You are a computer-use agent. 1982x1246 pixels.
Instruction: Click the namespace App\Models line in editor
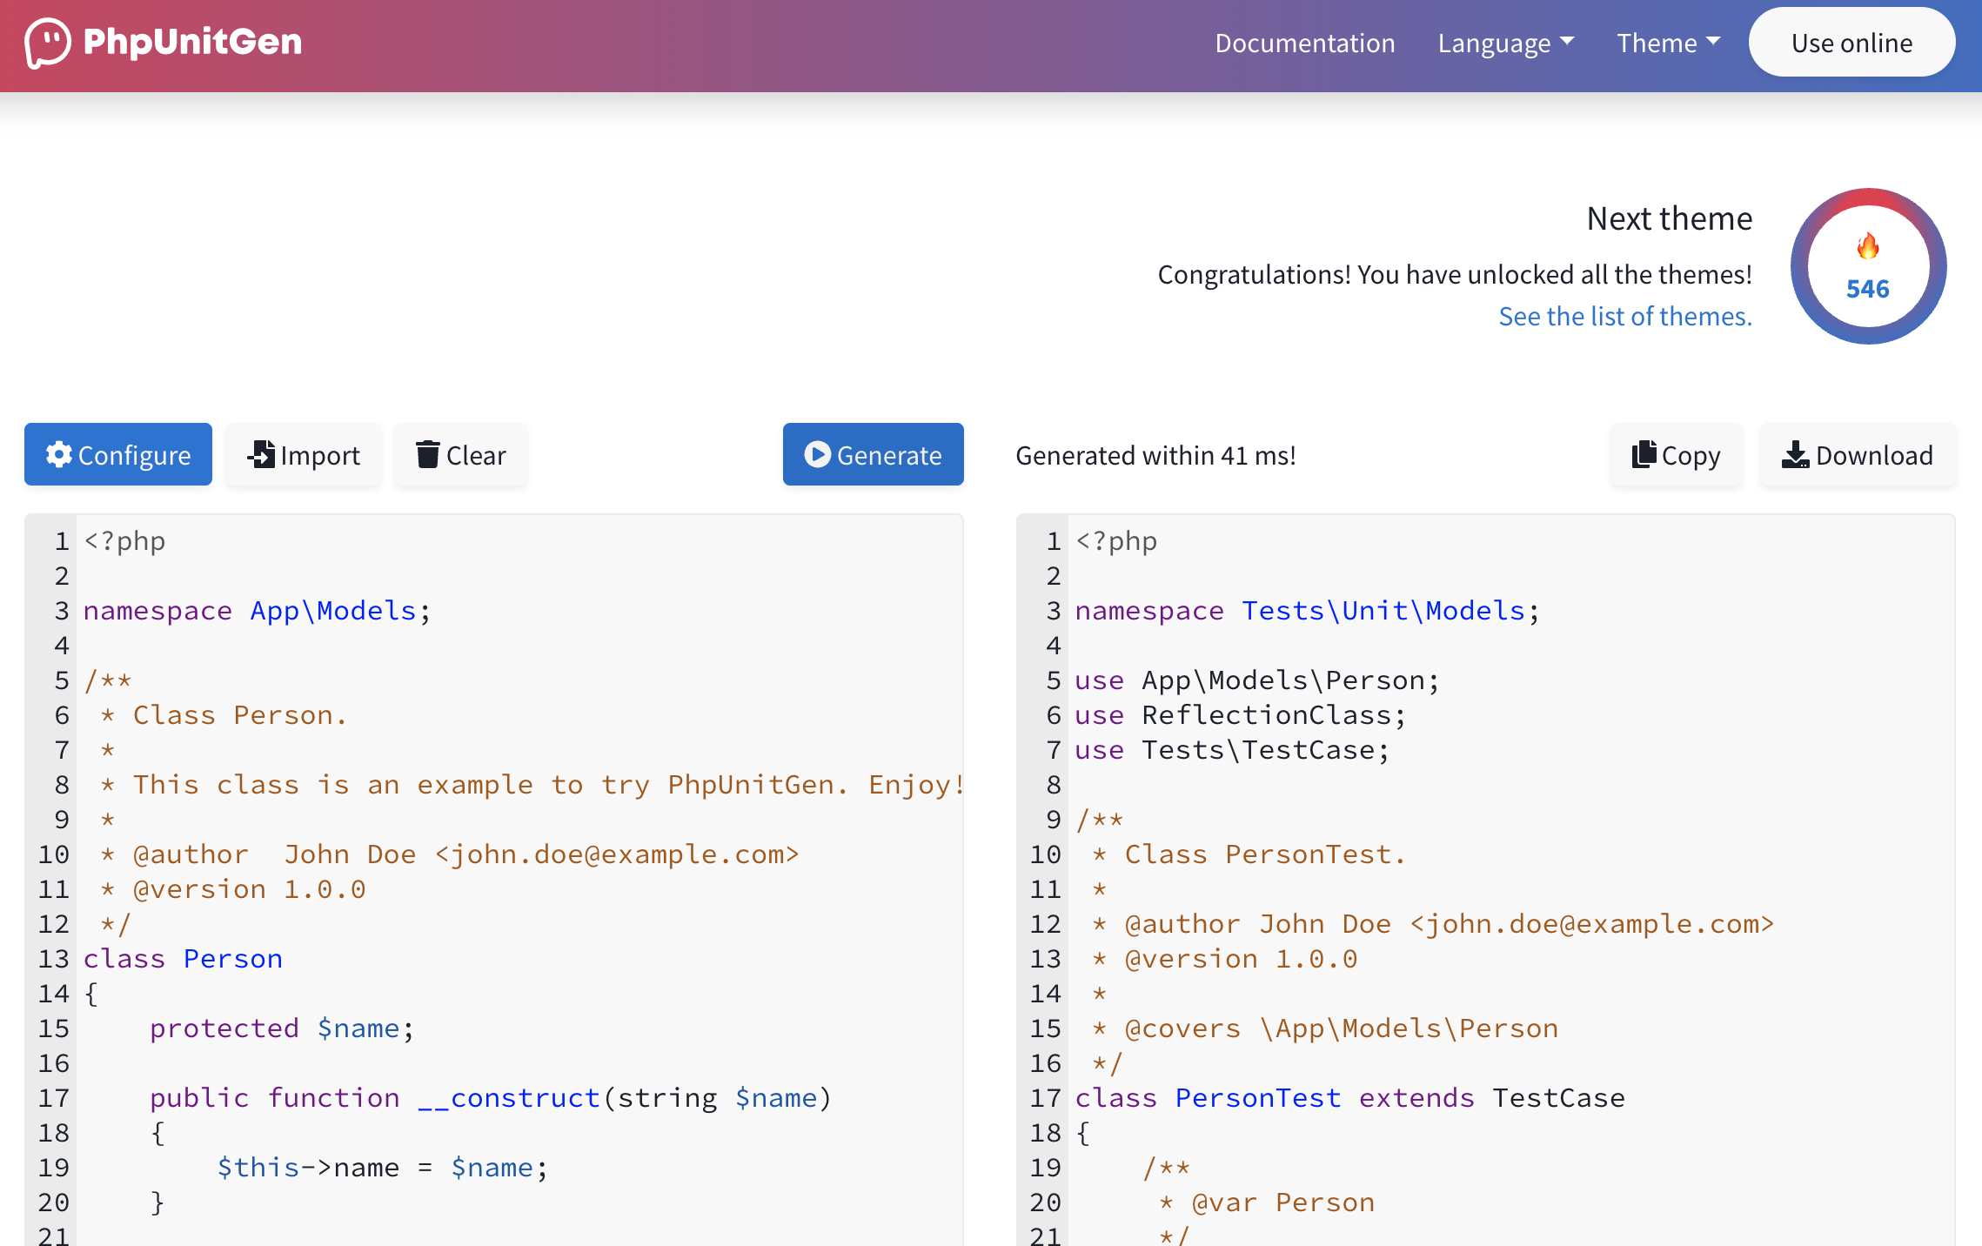(x=257, y=611)
